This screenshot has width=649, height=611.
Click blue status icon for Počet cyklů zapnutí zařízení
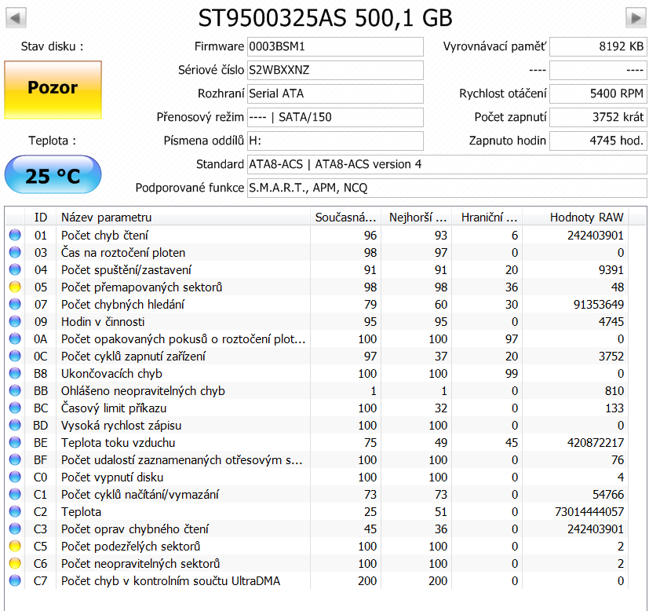[x=15, y=356]
